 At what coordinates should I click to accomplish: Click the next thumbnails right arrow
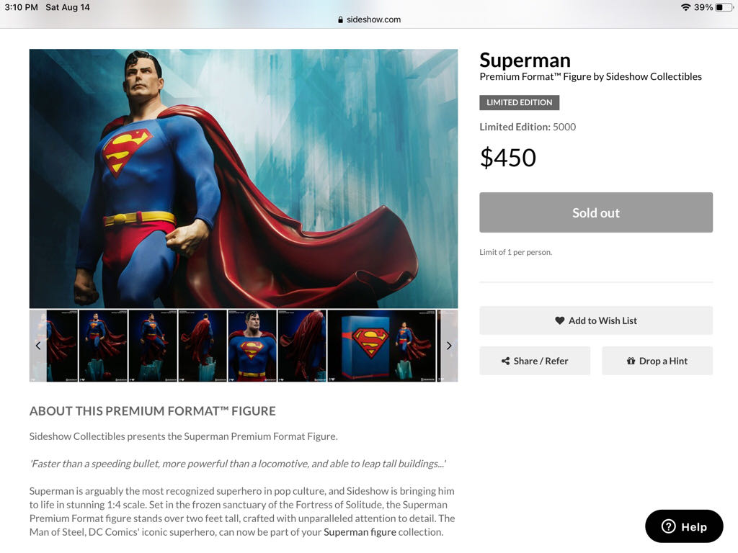(449, 346)
